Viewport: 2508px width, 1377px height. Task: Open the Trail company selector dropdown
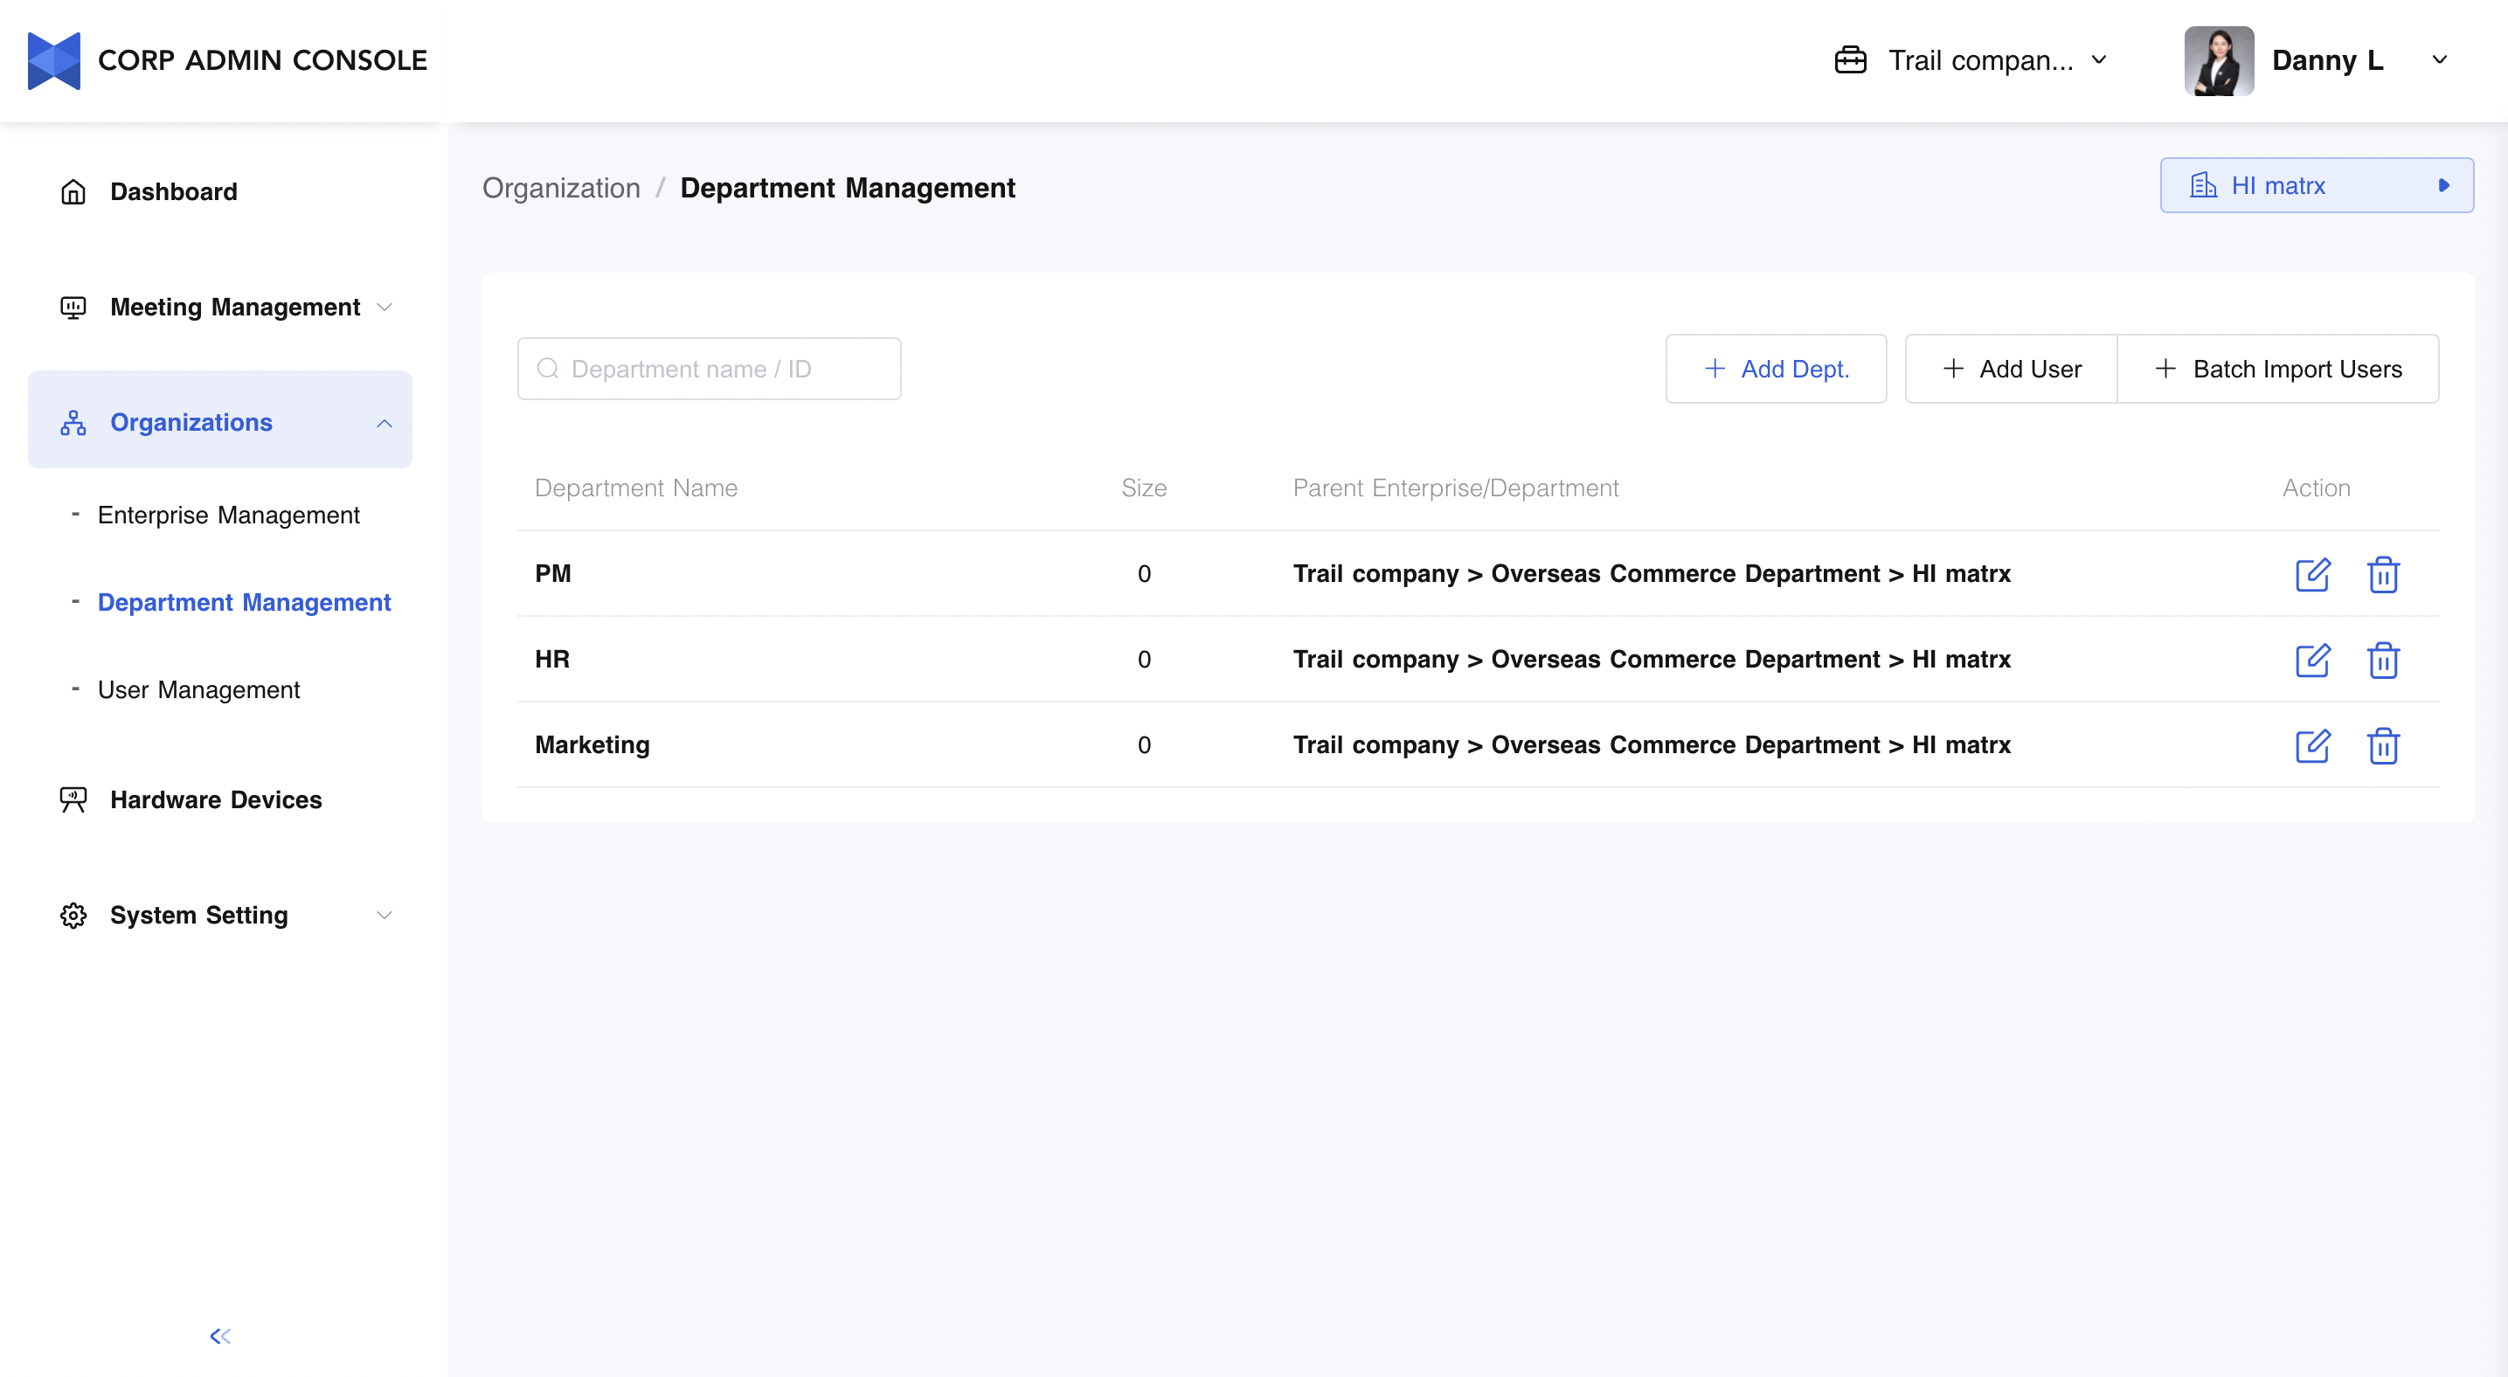pyautogui.click(x=1971, y=60)
